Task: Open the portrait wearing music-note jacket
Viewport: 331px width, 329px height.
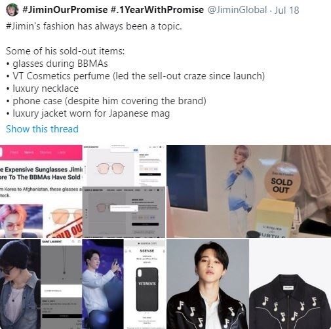Action: pyautogui.click(x=208, y=284)
